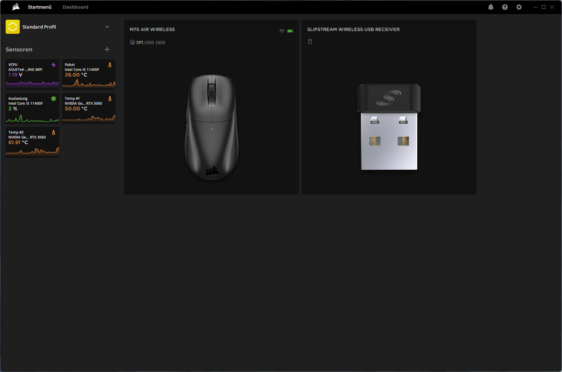Click the M75 Air battery status icon
This screenshot has width=562, height=372.
[x=290, y=31]
